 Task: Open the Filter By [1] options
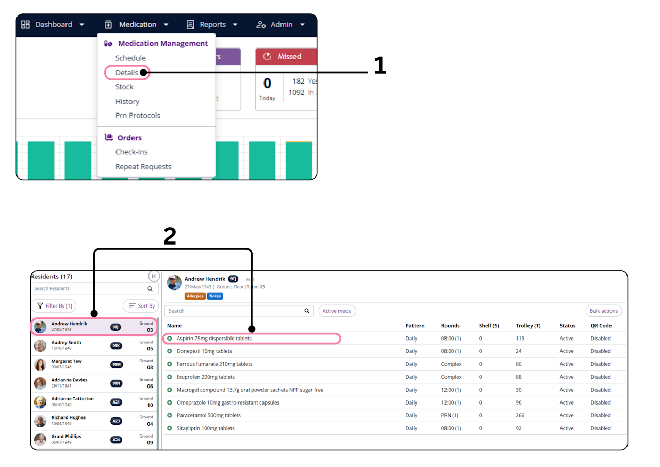54,306
